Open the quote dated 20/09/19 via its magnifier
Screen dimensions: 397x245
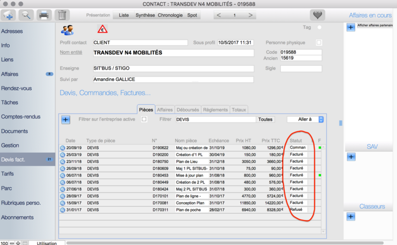click(x=63, y=147)
